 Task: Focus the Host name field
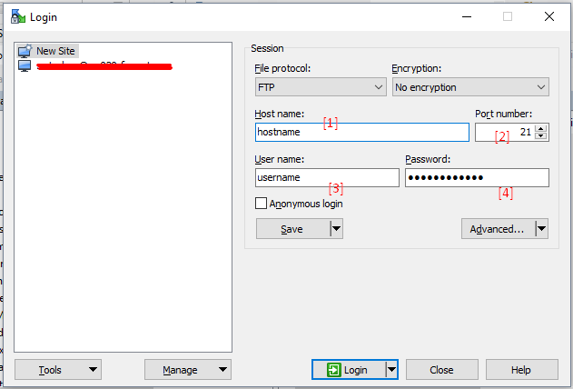(361, 132)
